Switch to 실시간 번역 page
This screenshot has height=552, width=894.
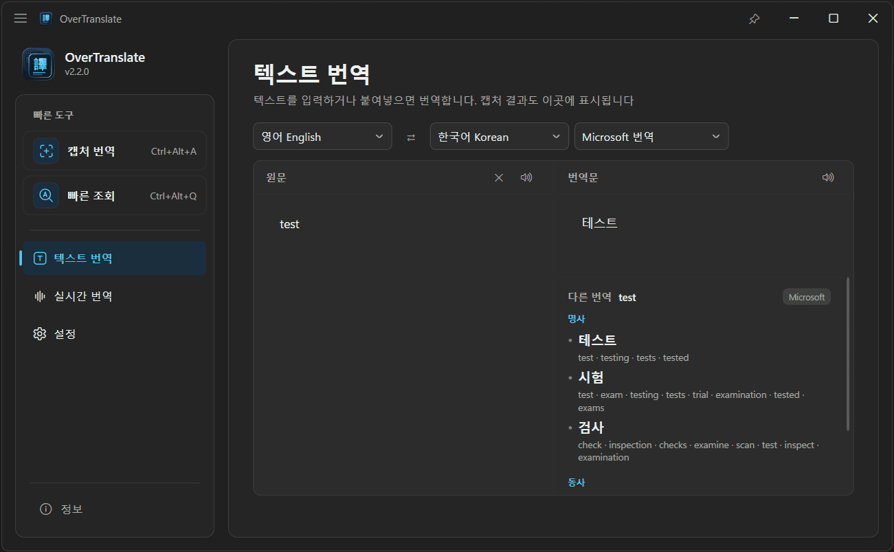pyautogui.click(x=115, y=296)
